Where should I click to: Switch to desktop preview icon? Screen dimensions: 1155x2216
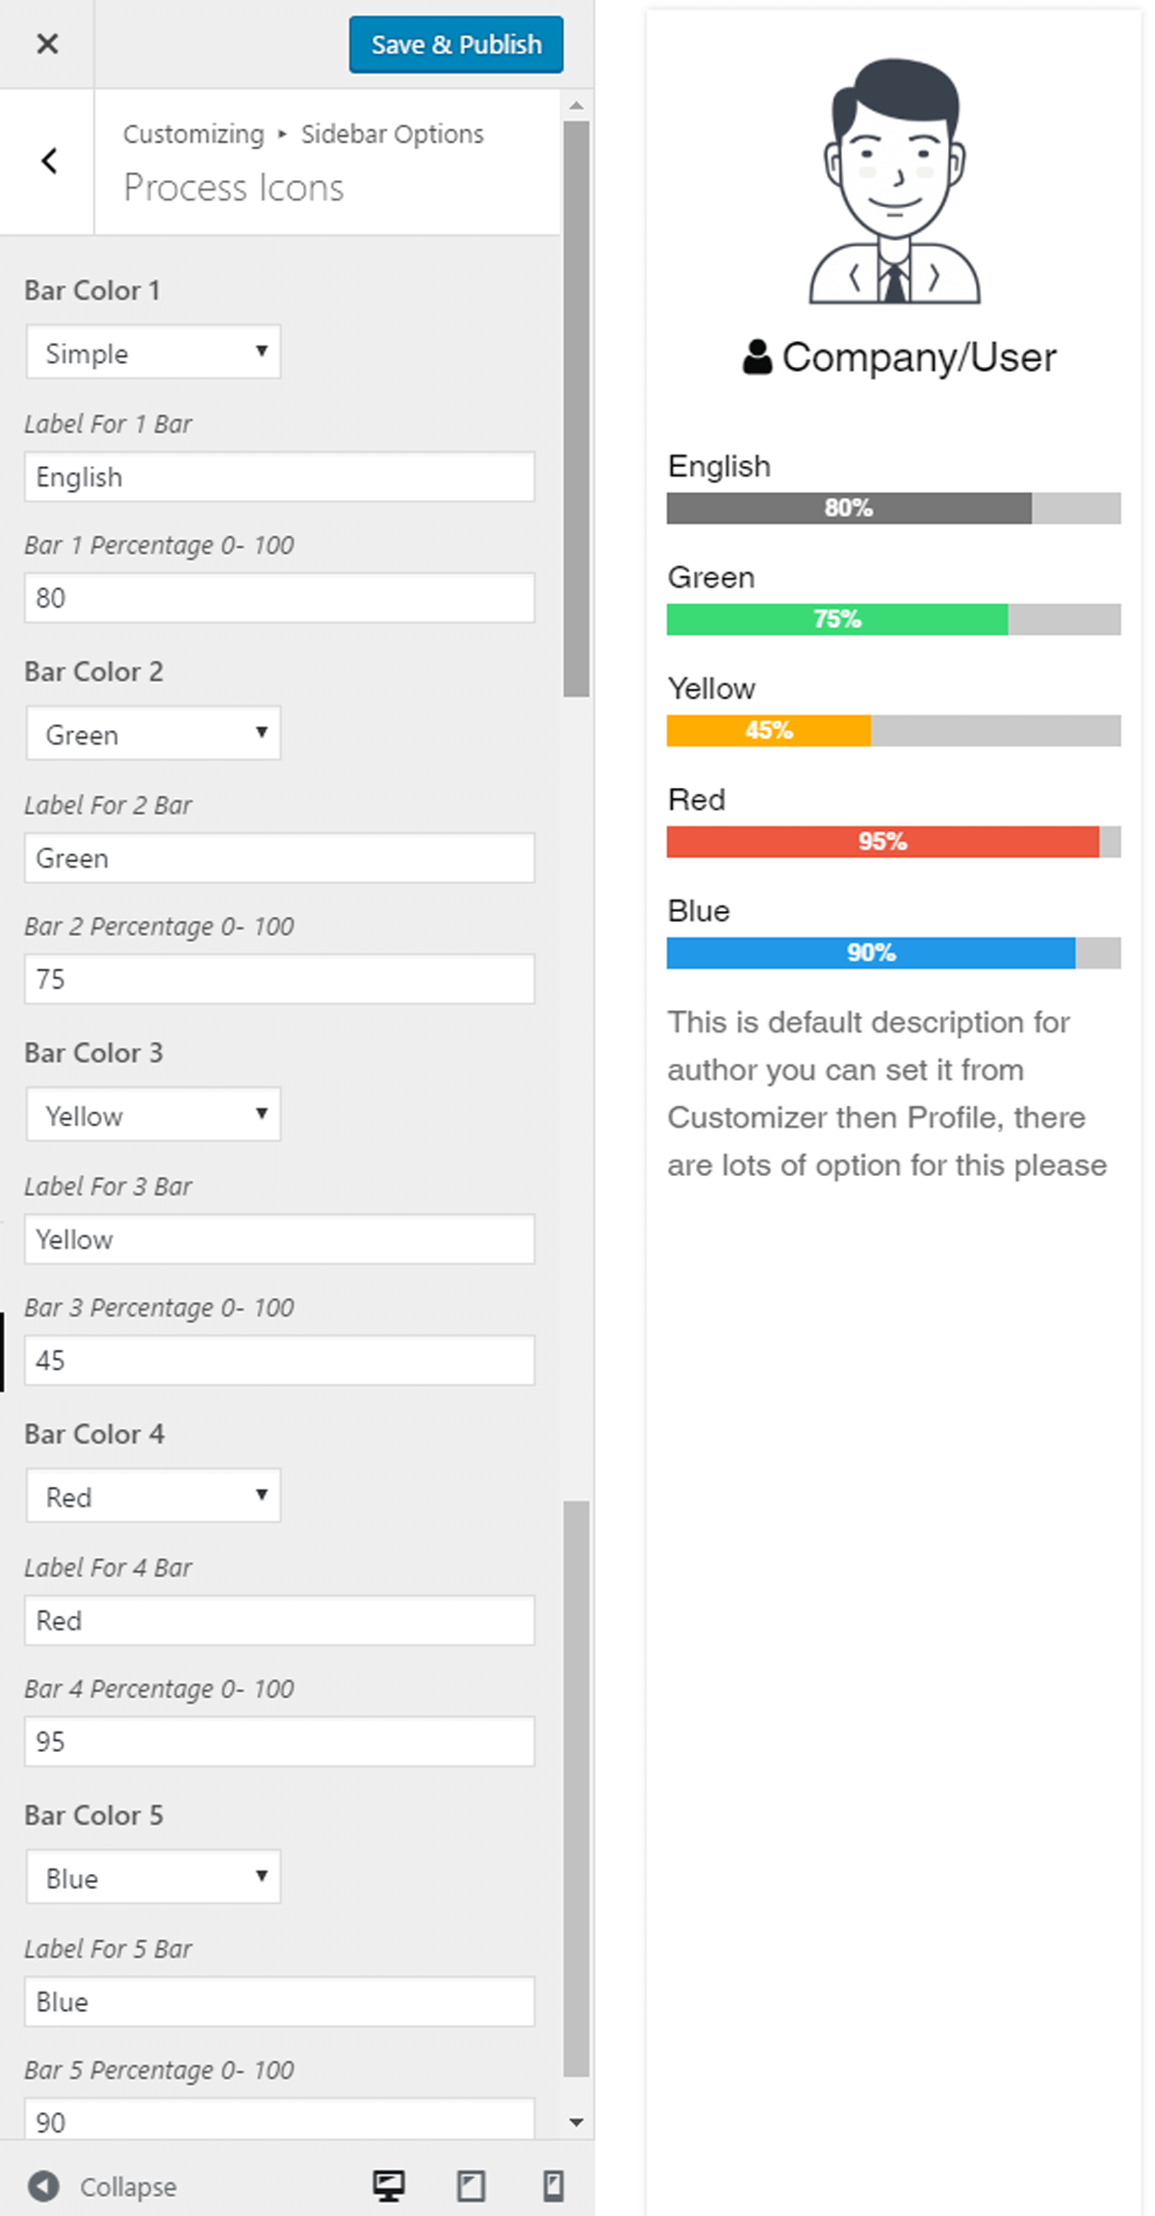click(x=389, y=2186)
